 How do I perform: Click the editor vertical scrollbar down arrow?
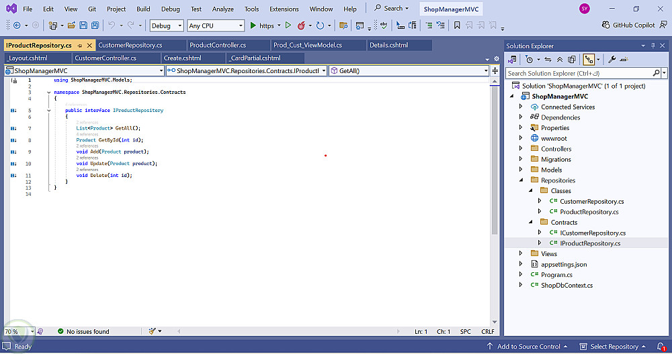[x=495, y=322]
